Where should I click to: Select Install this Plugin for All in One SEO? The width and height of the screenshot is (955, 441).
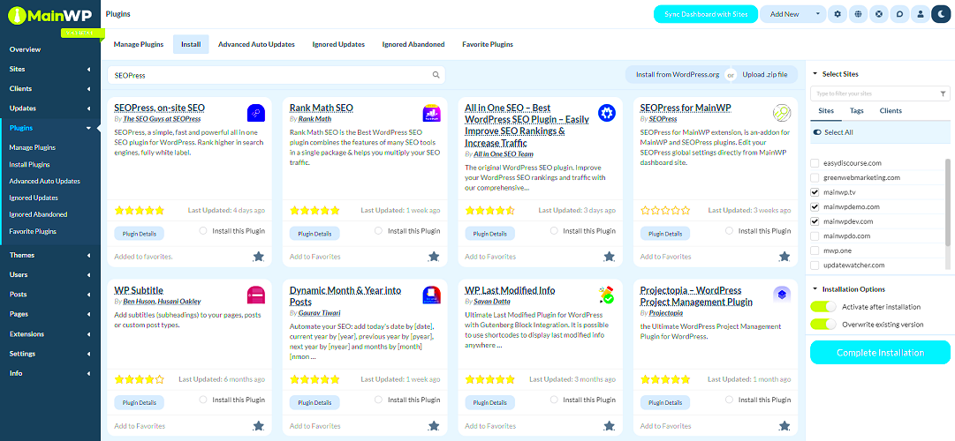pos(554,231)
